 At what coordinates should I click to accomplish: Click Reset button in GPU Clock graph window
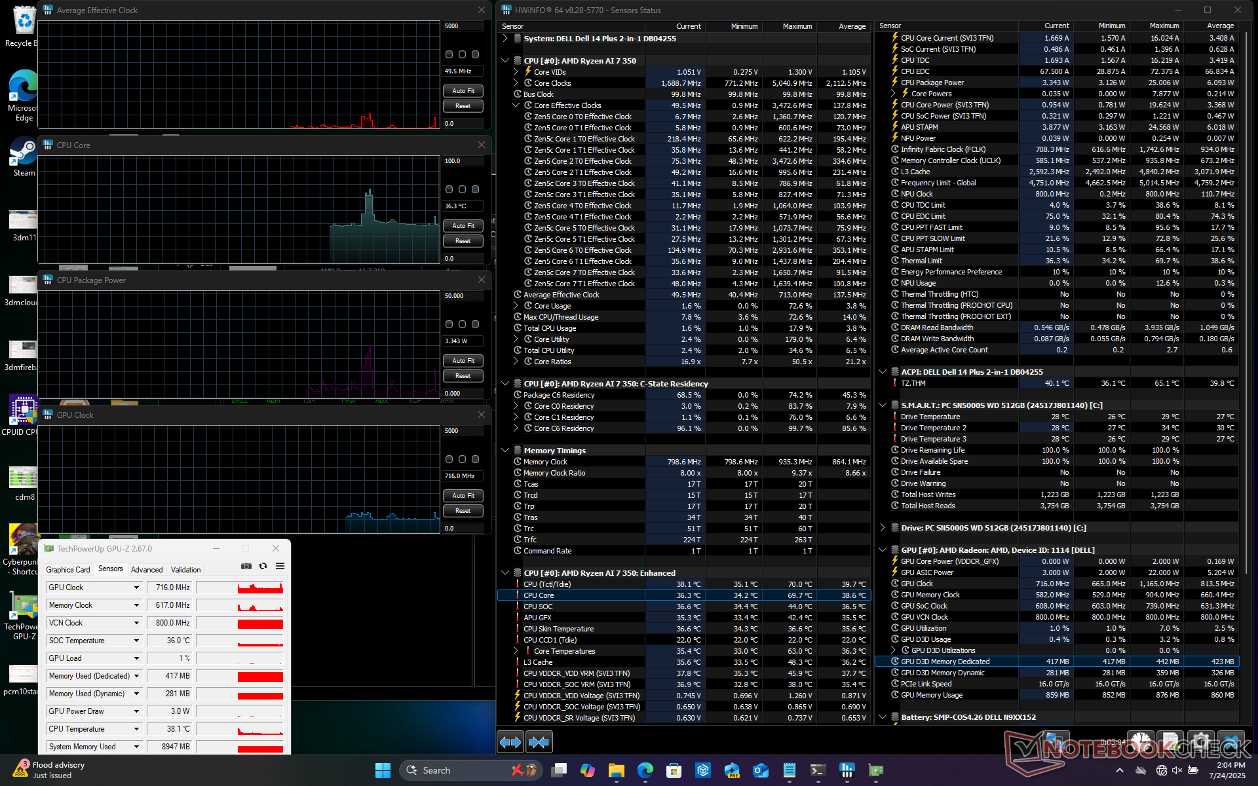tap(463, 511)
